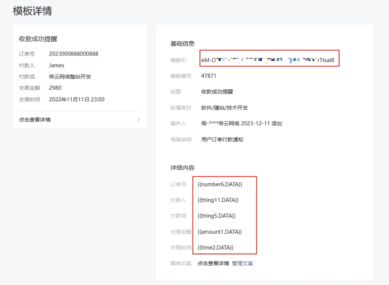Screen dimensions: 389x285
Task: Click the 操作人 field label
Action: coord(179,123)
